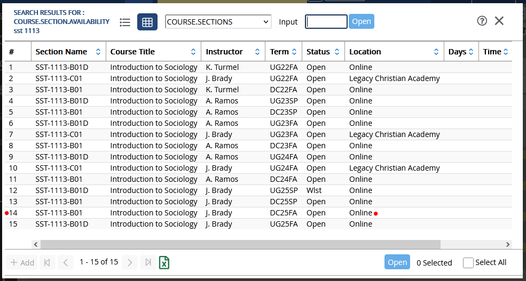Sort by Term column arrows
Viewport: 526px width, 281px height.
point(294,52)
